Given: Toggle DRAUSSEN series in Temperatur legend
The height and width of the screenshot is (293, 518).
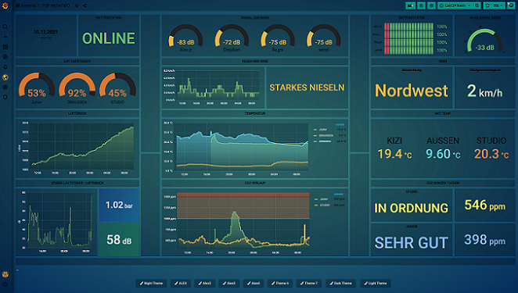Looking at the screenshot, I should [x=326, y=136].
